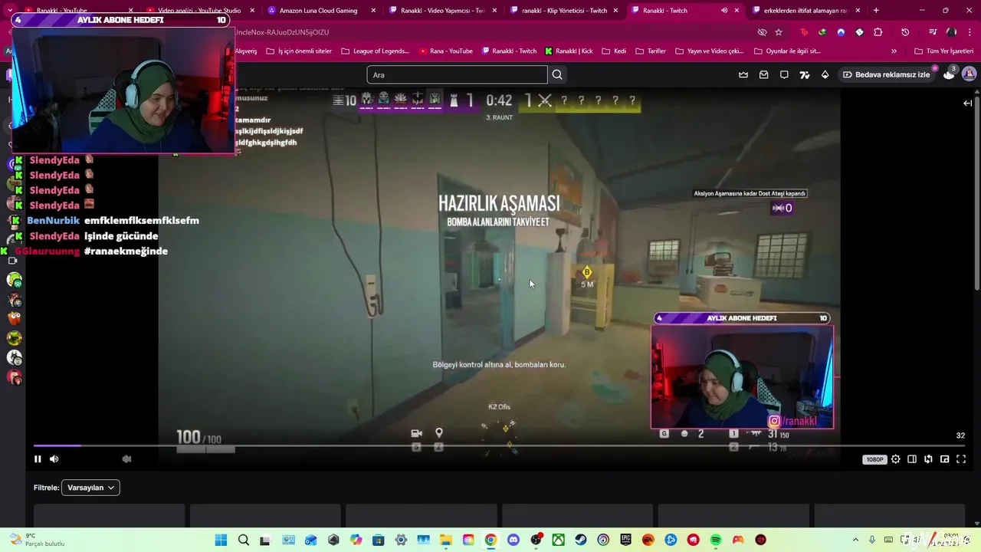This screenshot has width=981, height=552.
Task: Open the Kedi bookmark folder
Action: coord(614,51)
